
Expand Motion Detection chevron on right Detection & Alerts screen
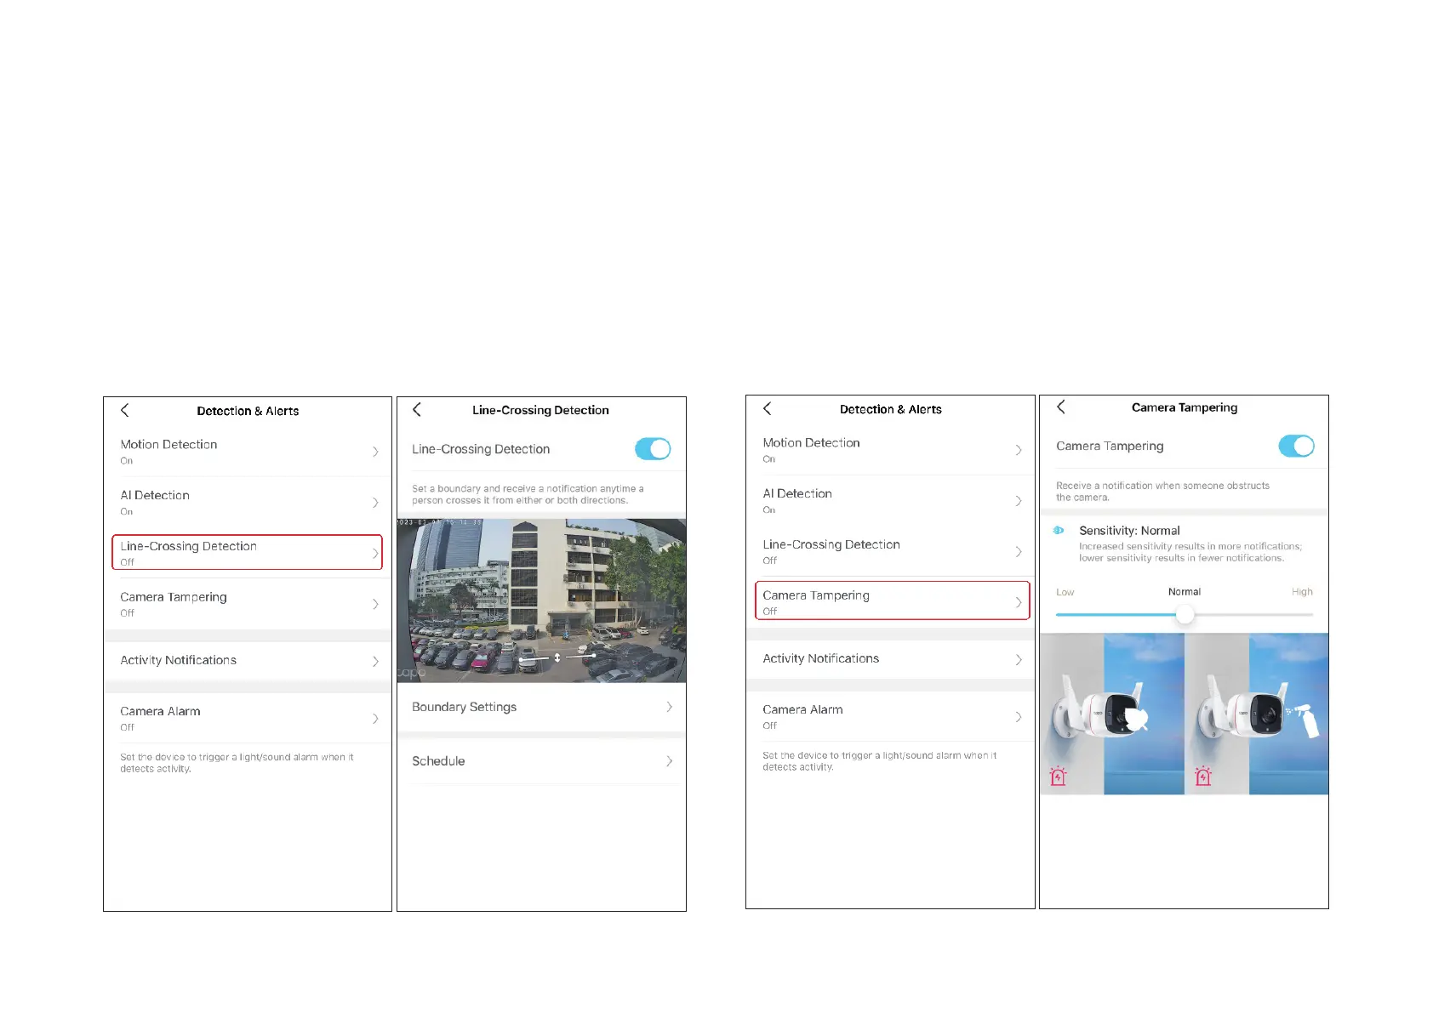(1019, 450)
